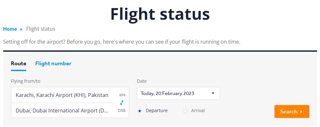
Task: Select the Departure radio button
Action: (139, 111)
